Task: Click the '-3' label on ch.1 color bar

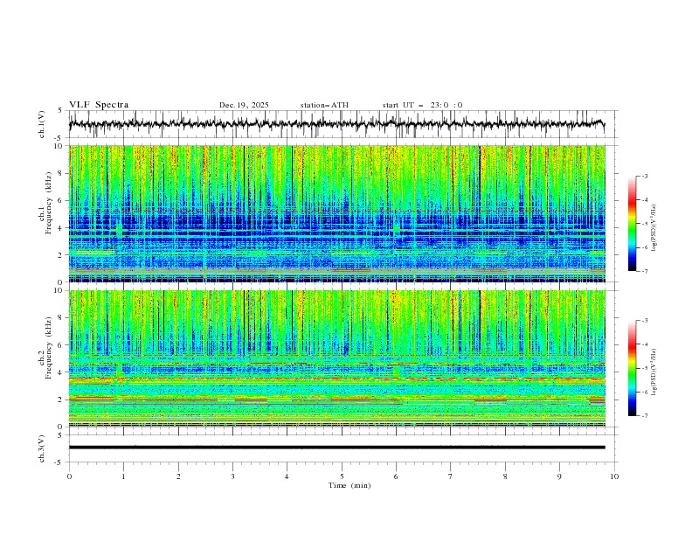Action: point(644,176)
